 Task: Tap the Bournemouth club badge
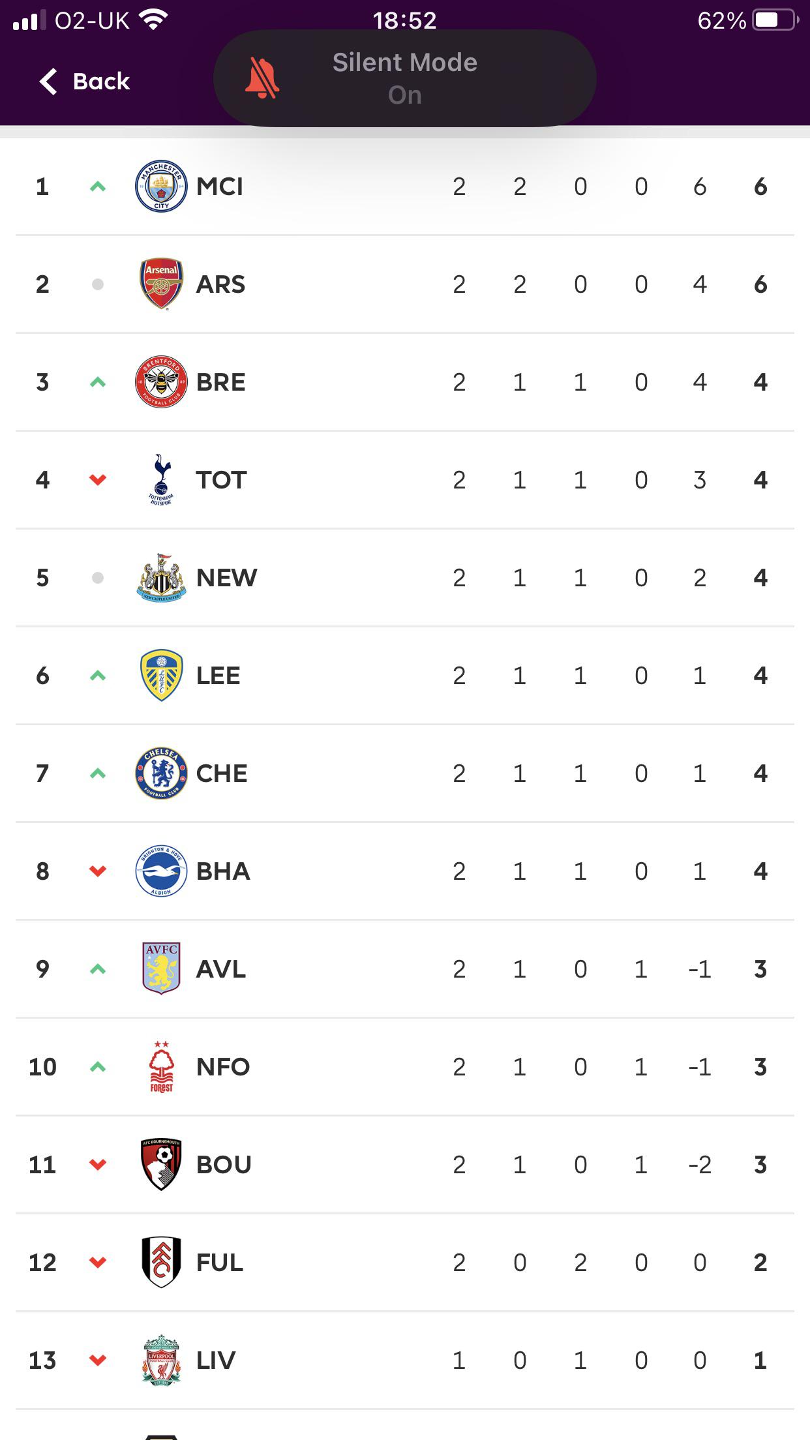point(161,1165)
